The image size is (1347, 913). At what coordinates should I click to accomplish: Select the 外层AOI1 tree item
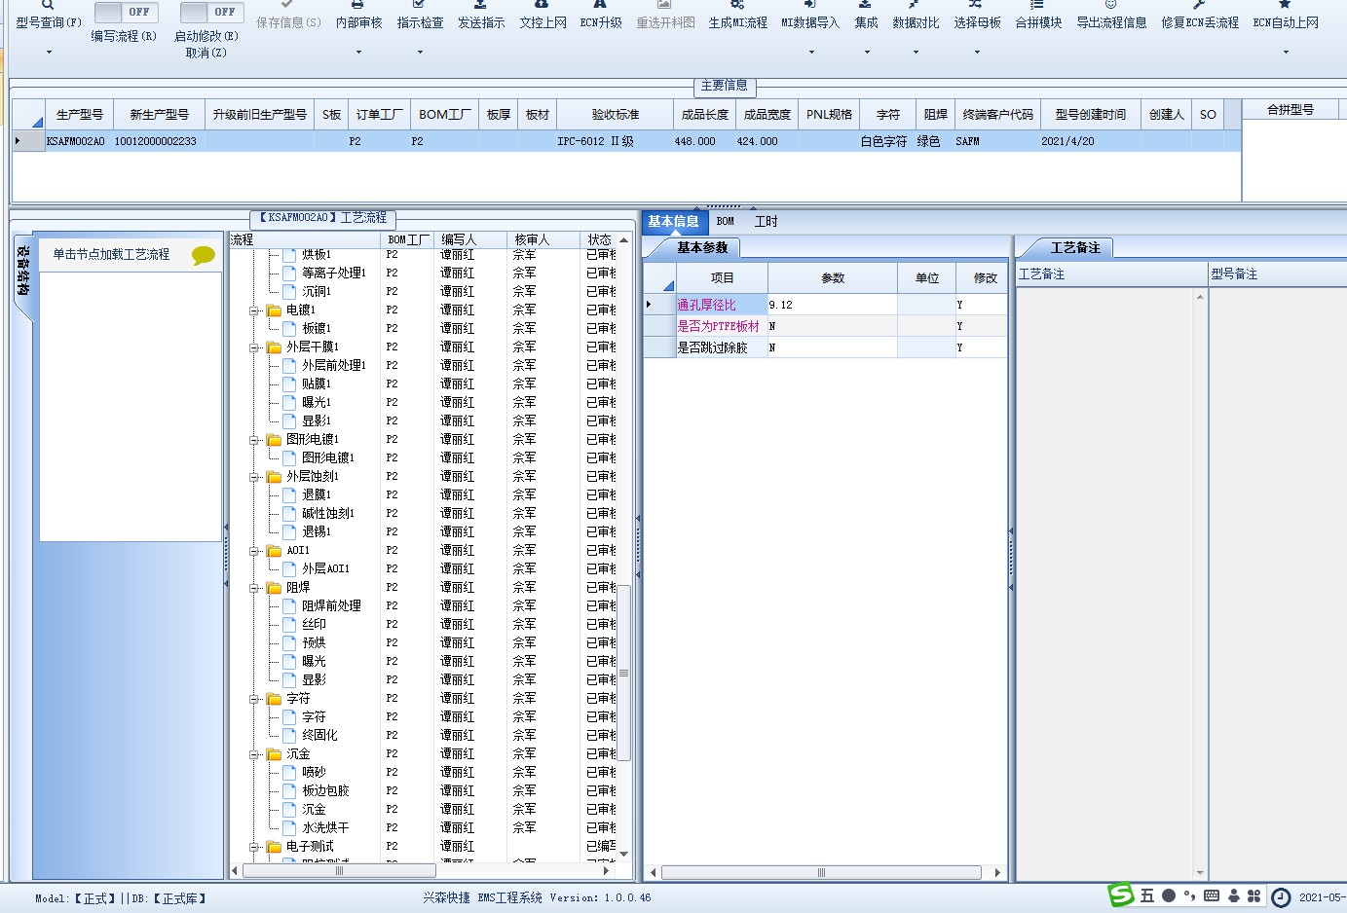point(325,568)
